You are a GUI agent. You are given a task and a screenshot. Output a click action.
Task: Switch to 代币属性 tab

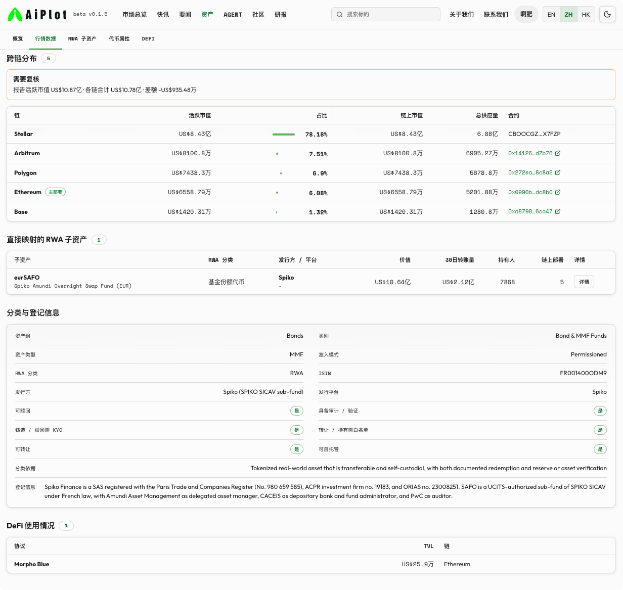(119, 39)
